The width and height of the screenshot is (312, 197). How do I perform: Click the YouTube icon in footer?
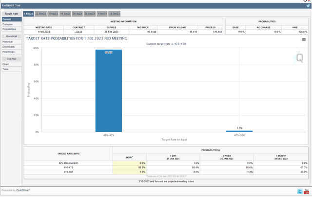[307, 191]
